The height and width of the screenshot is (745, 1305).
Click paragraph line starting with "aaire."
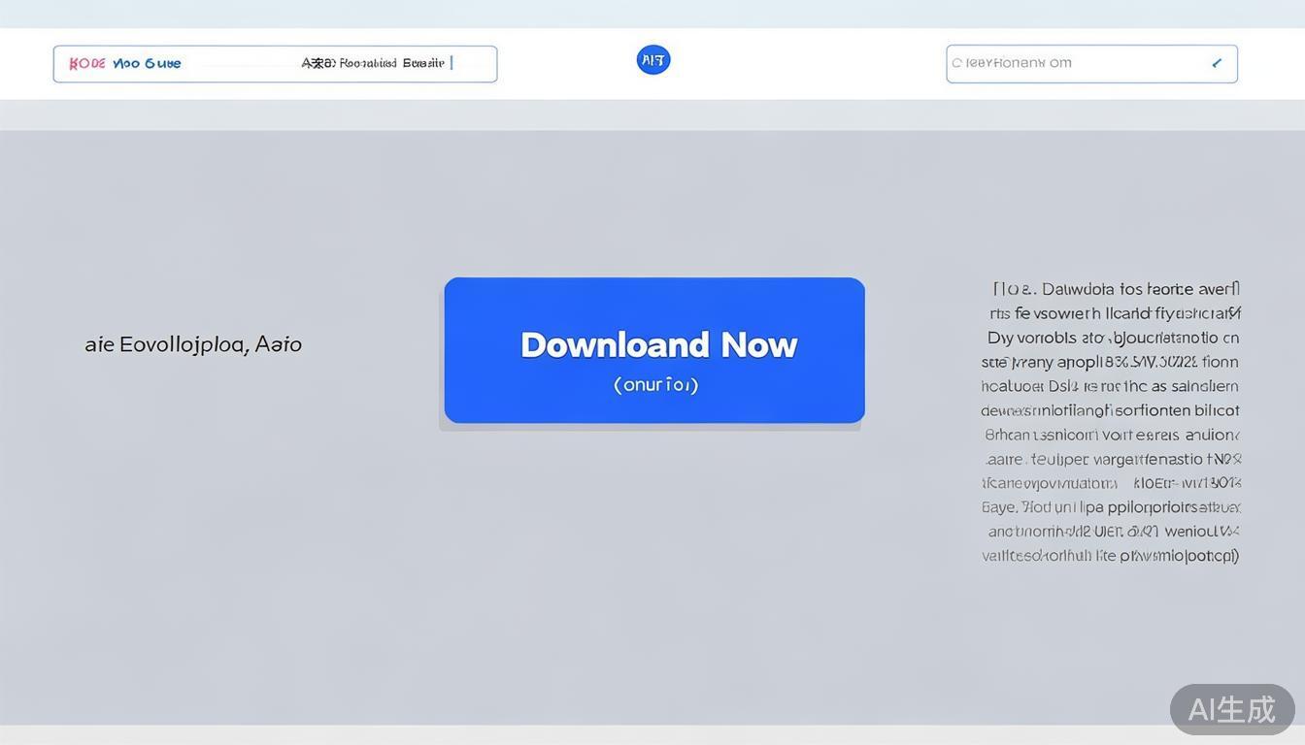1113,459
